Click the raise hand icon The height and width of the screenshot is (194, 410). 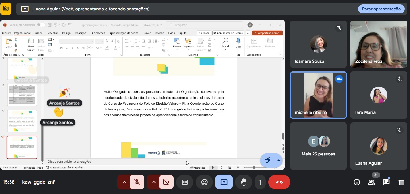244,182
